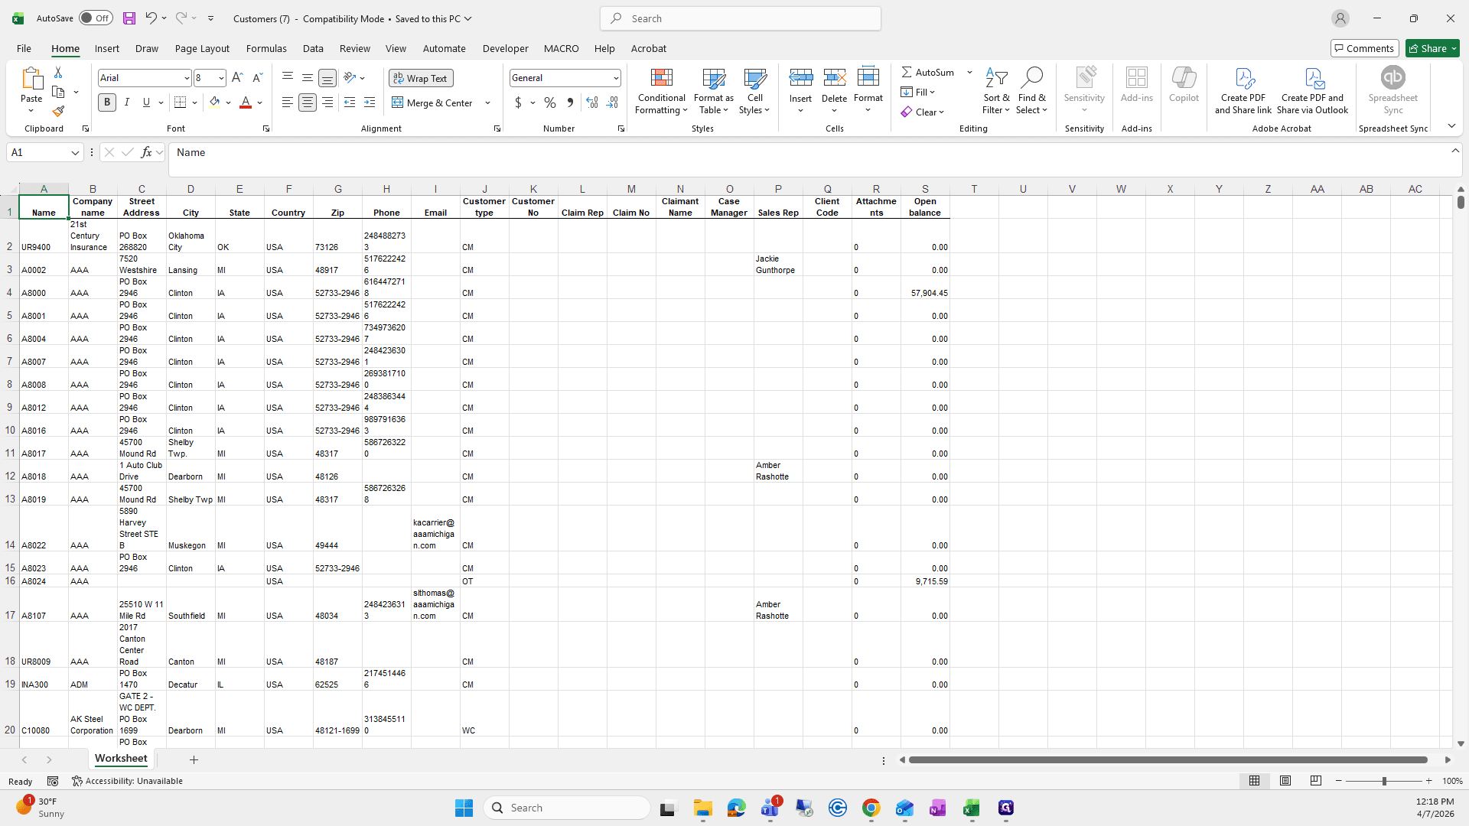Image resolution: width=1469 pixels, height=826 pixels.
Task: Open the Merge & Center dropdown arrow
Action: [488, 102]
